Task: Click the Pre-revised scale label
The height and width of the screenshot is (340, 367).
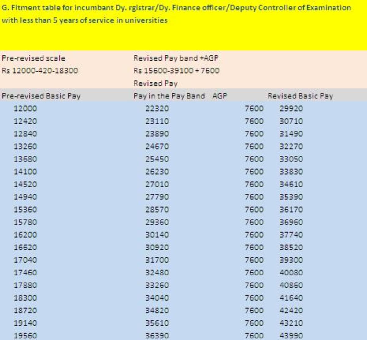Action: (33, 58)
